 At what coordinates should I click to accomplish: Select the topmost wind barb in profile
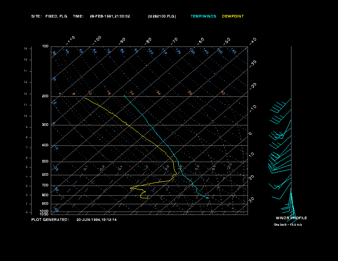[280, 106]
